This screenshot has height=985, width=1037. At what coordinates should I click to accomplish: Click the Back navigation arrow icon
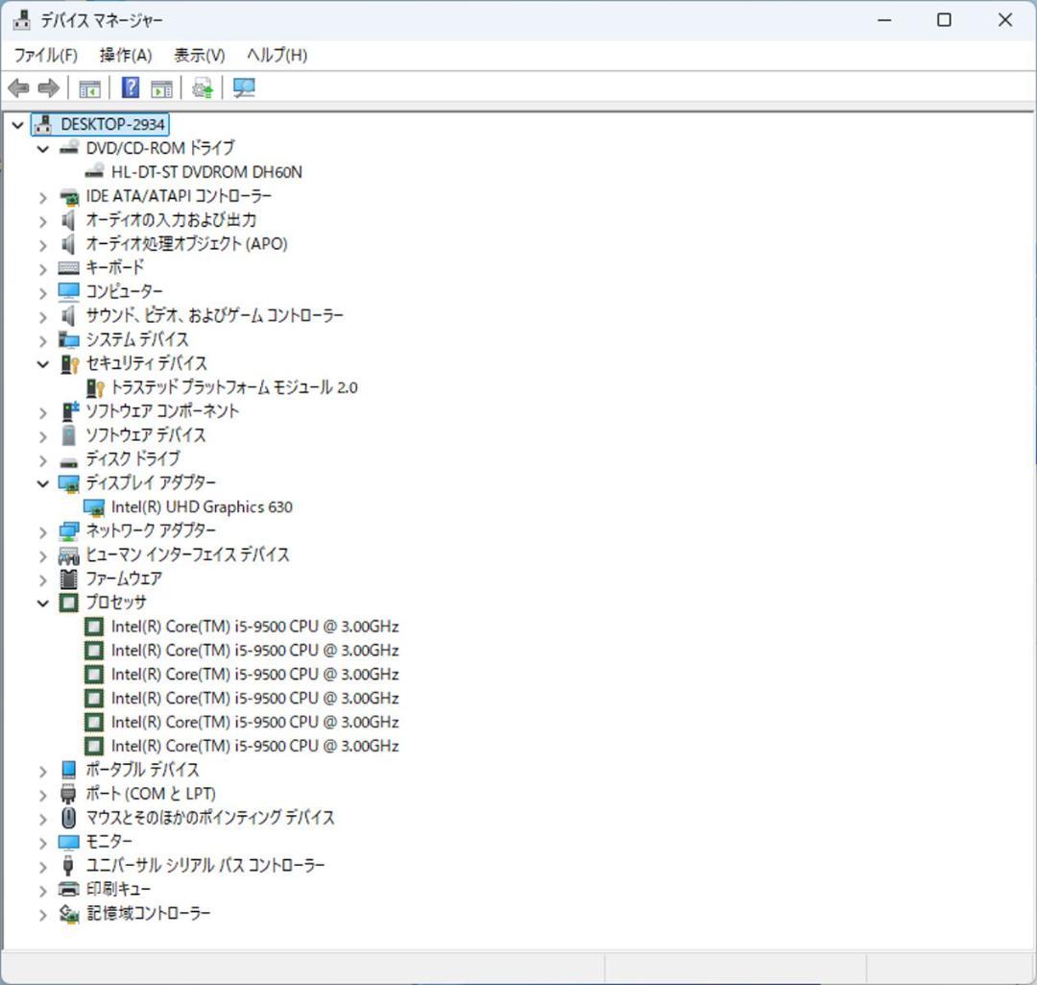click(17, 87)
